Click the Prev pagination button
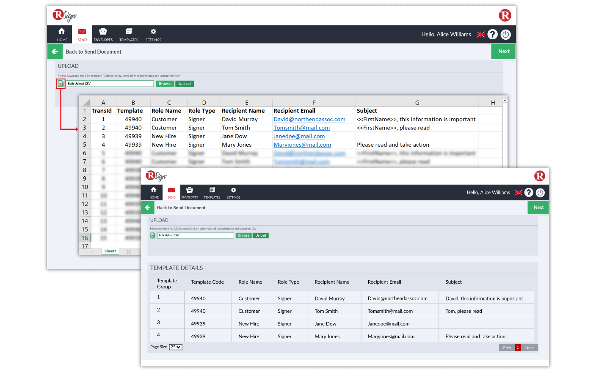Screen dimensions: 596x372 (x=507, y=347)
